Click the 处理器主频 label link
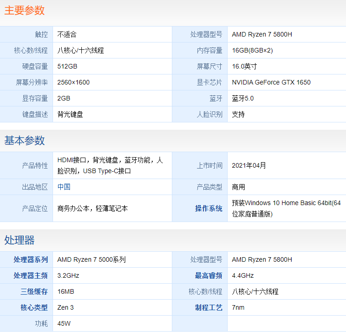Screen dimensions: 346x333 click(31, 275)
